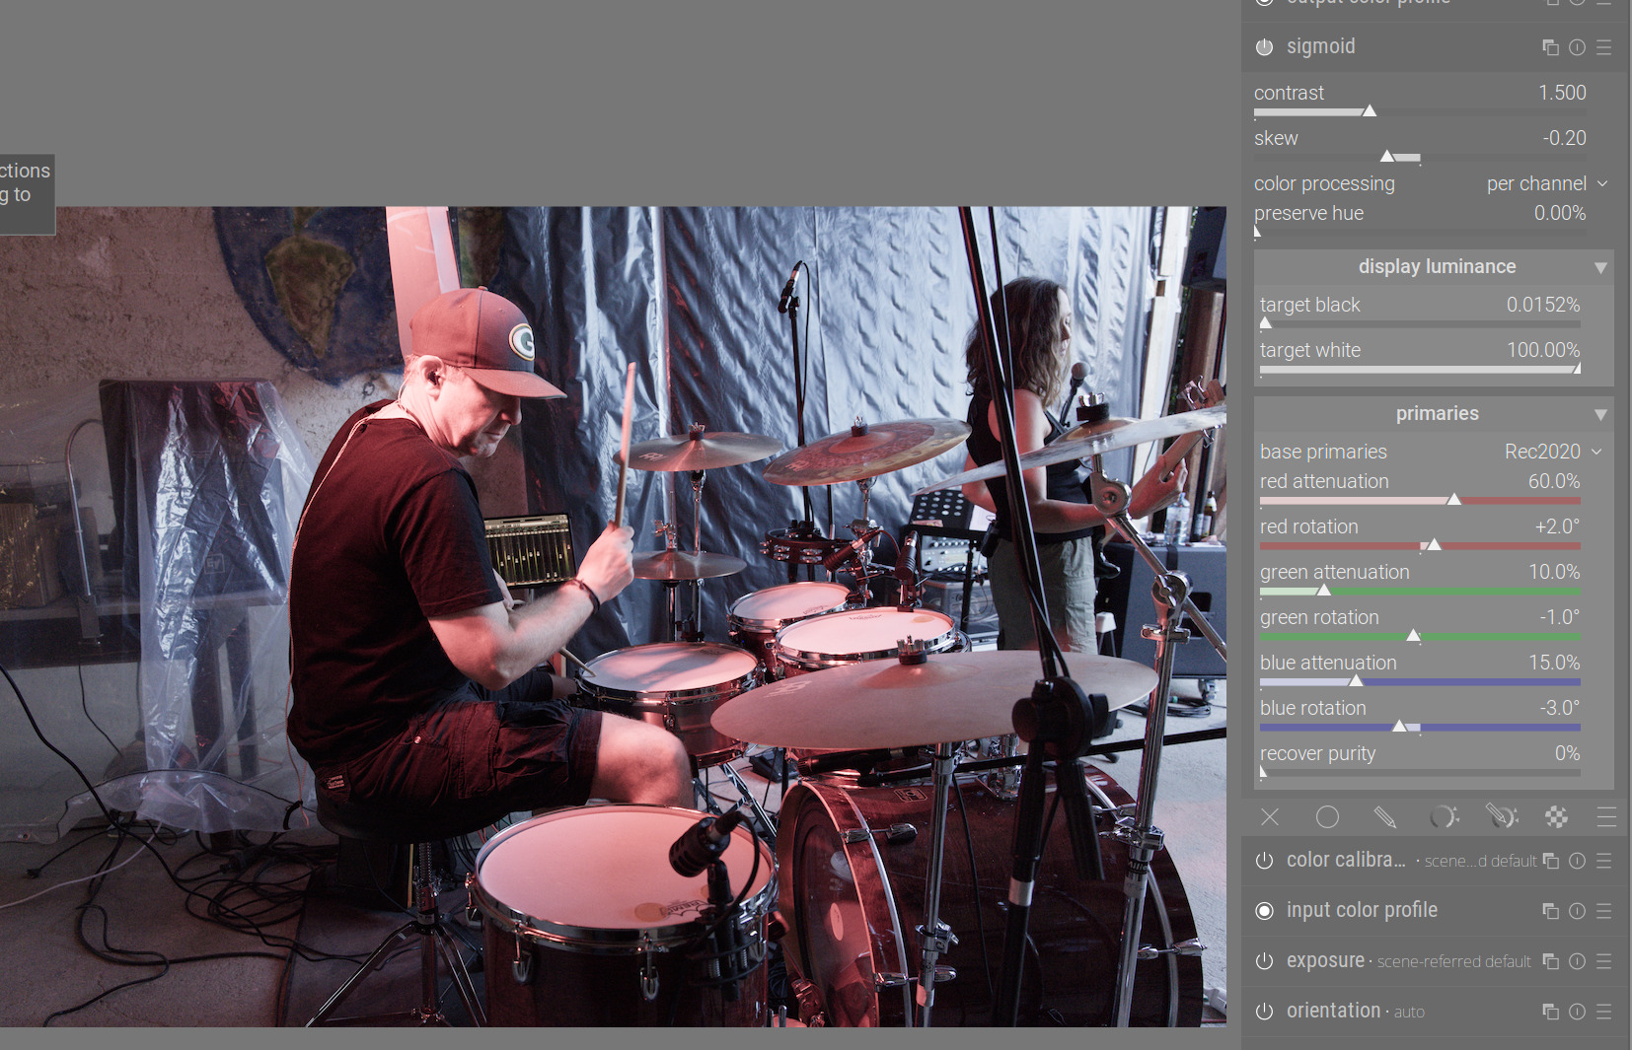This screenshot has width=1632, height=1050.
Task: Enable the color calibration module
Action: 1264,861
